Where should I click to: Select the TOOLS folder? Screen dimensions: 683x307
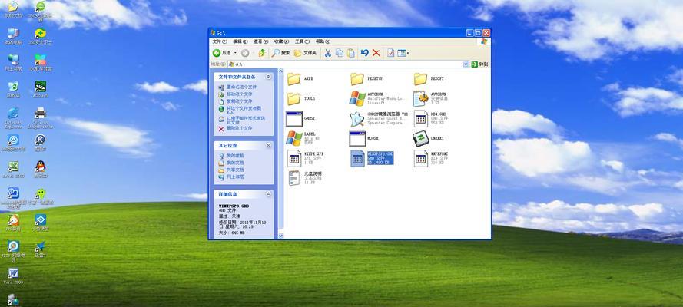[294, 99]
